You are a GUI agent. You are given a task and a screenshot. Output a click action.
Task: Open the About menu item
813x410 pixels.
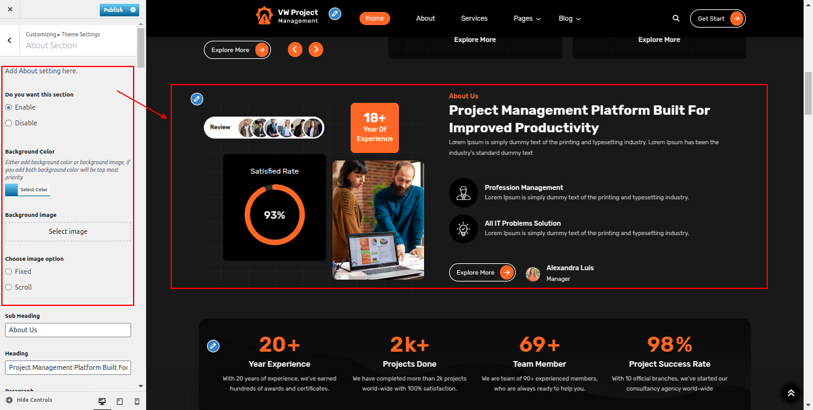point(425,18)
